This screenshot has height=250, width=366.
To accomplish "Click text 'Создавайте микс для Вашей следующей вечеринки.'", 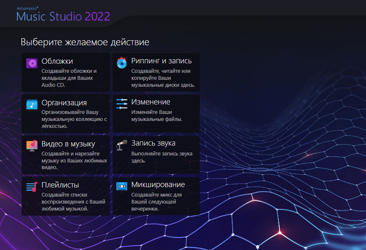I will [156, 201].
